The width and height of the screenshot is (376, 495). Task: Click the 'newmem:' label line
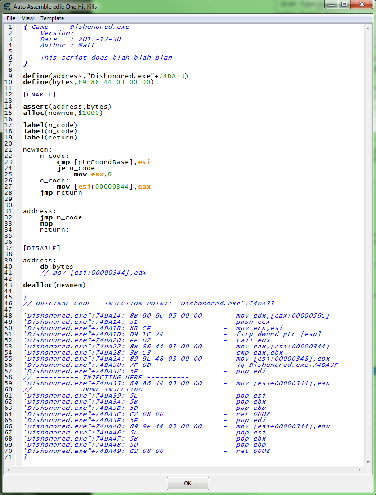point(37,150)
